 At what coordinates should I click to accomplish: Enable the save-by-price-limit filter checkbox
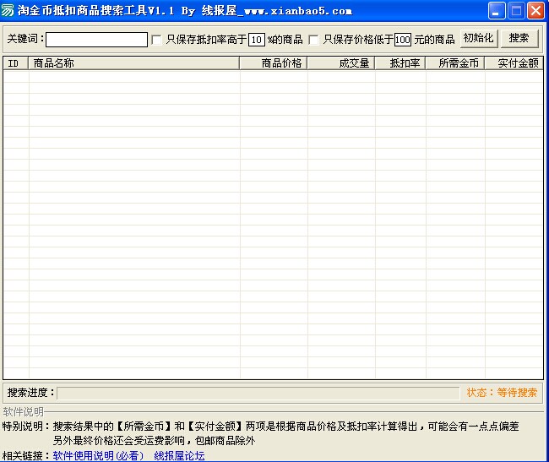pyautogui.click(x=313, y=40)
